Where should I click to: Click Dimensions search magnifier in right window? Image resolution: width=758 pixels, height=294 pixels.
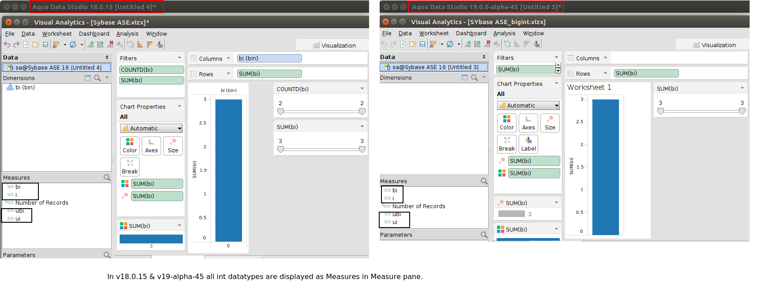475,77
